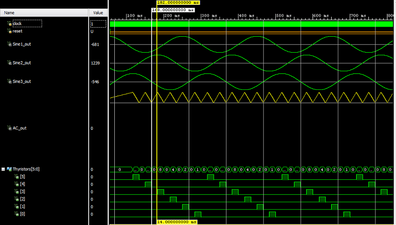Image resolution: width=396 pixels, height=225 pixels.
Task: Click the clock signal icon
Action: pos(9,24)
